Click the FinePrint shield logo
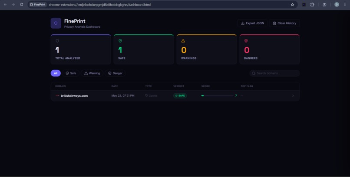The height and width of the screenshot is (177, 350). click(56, 23)
